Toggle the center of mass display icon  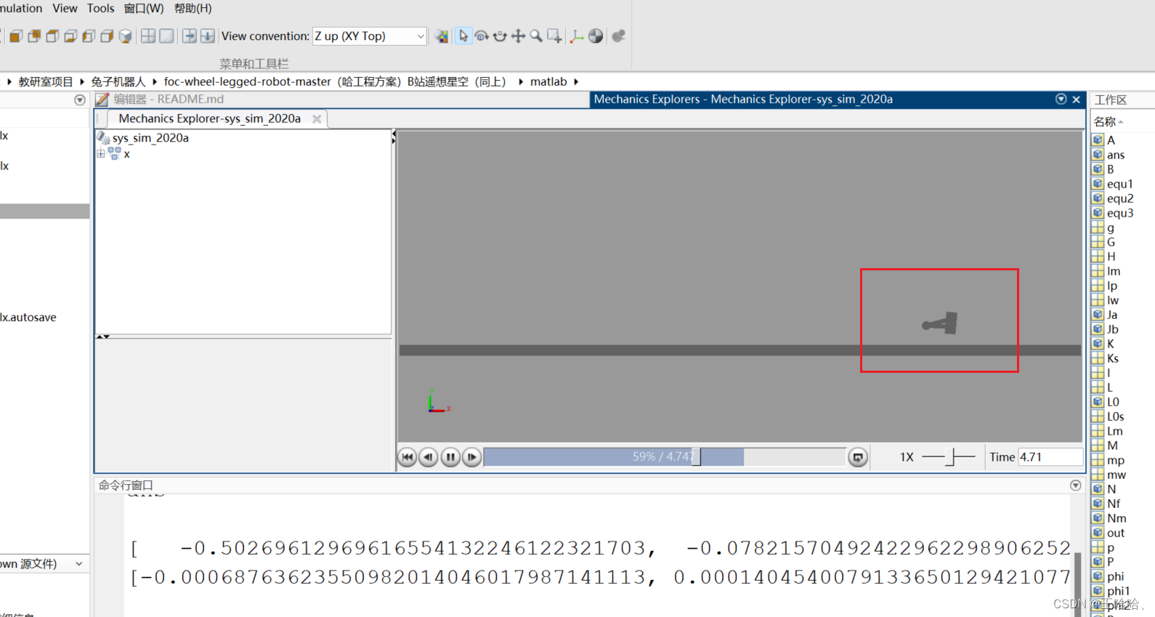pyautogui.click(x=596, y=36)
